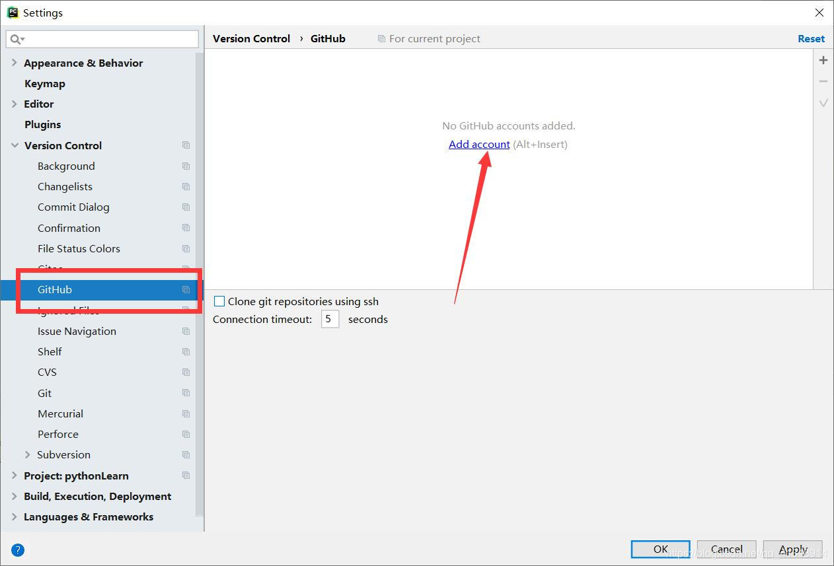
Task: Click the connection timeout seconds field
Action: point(330,319)
